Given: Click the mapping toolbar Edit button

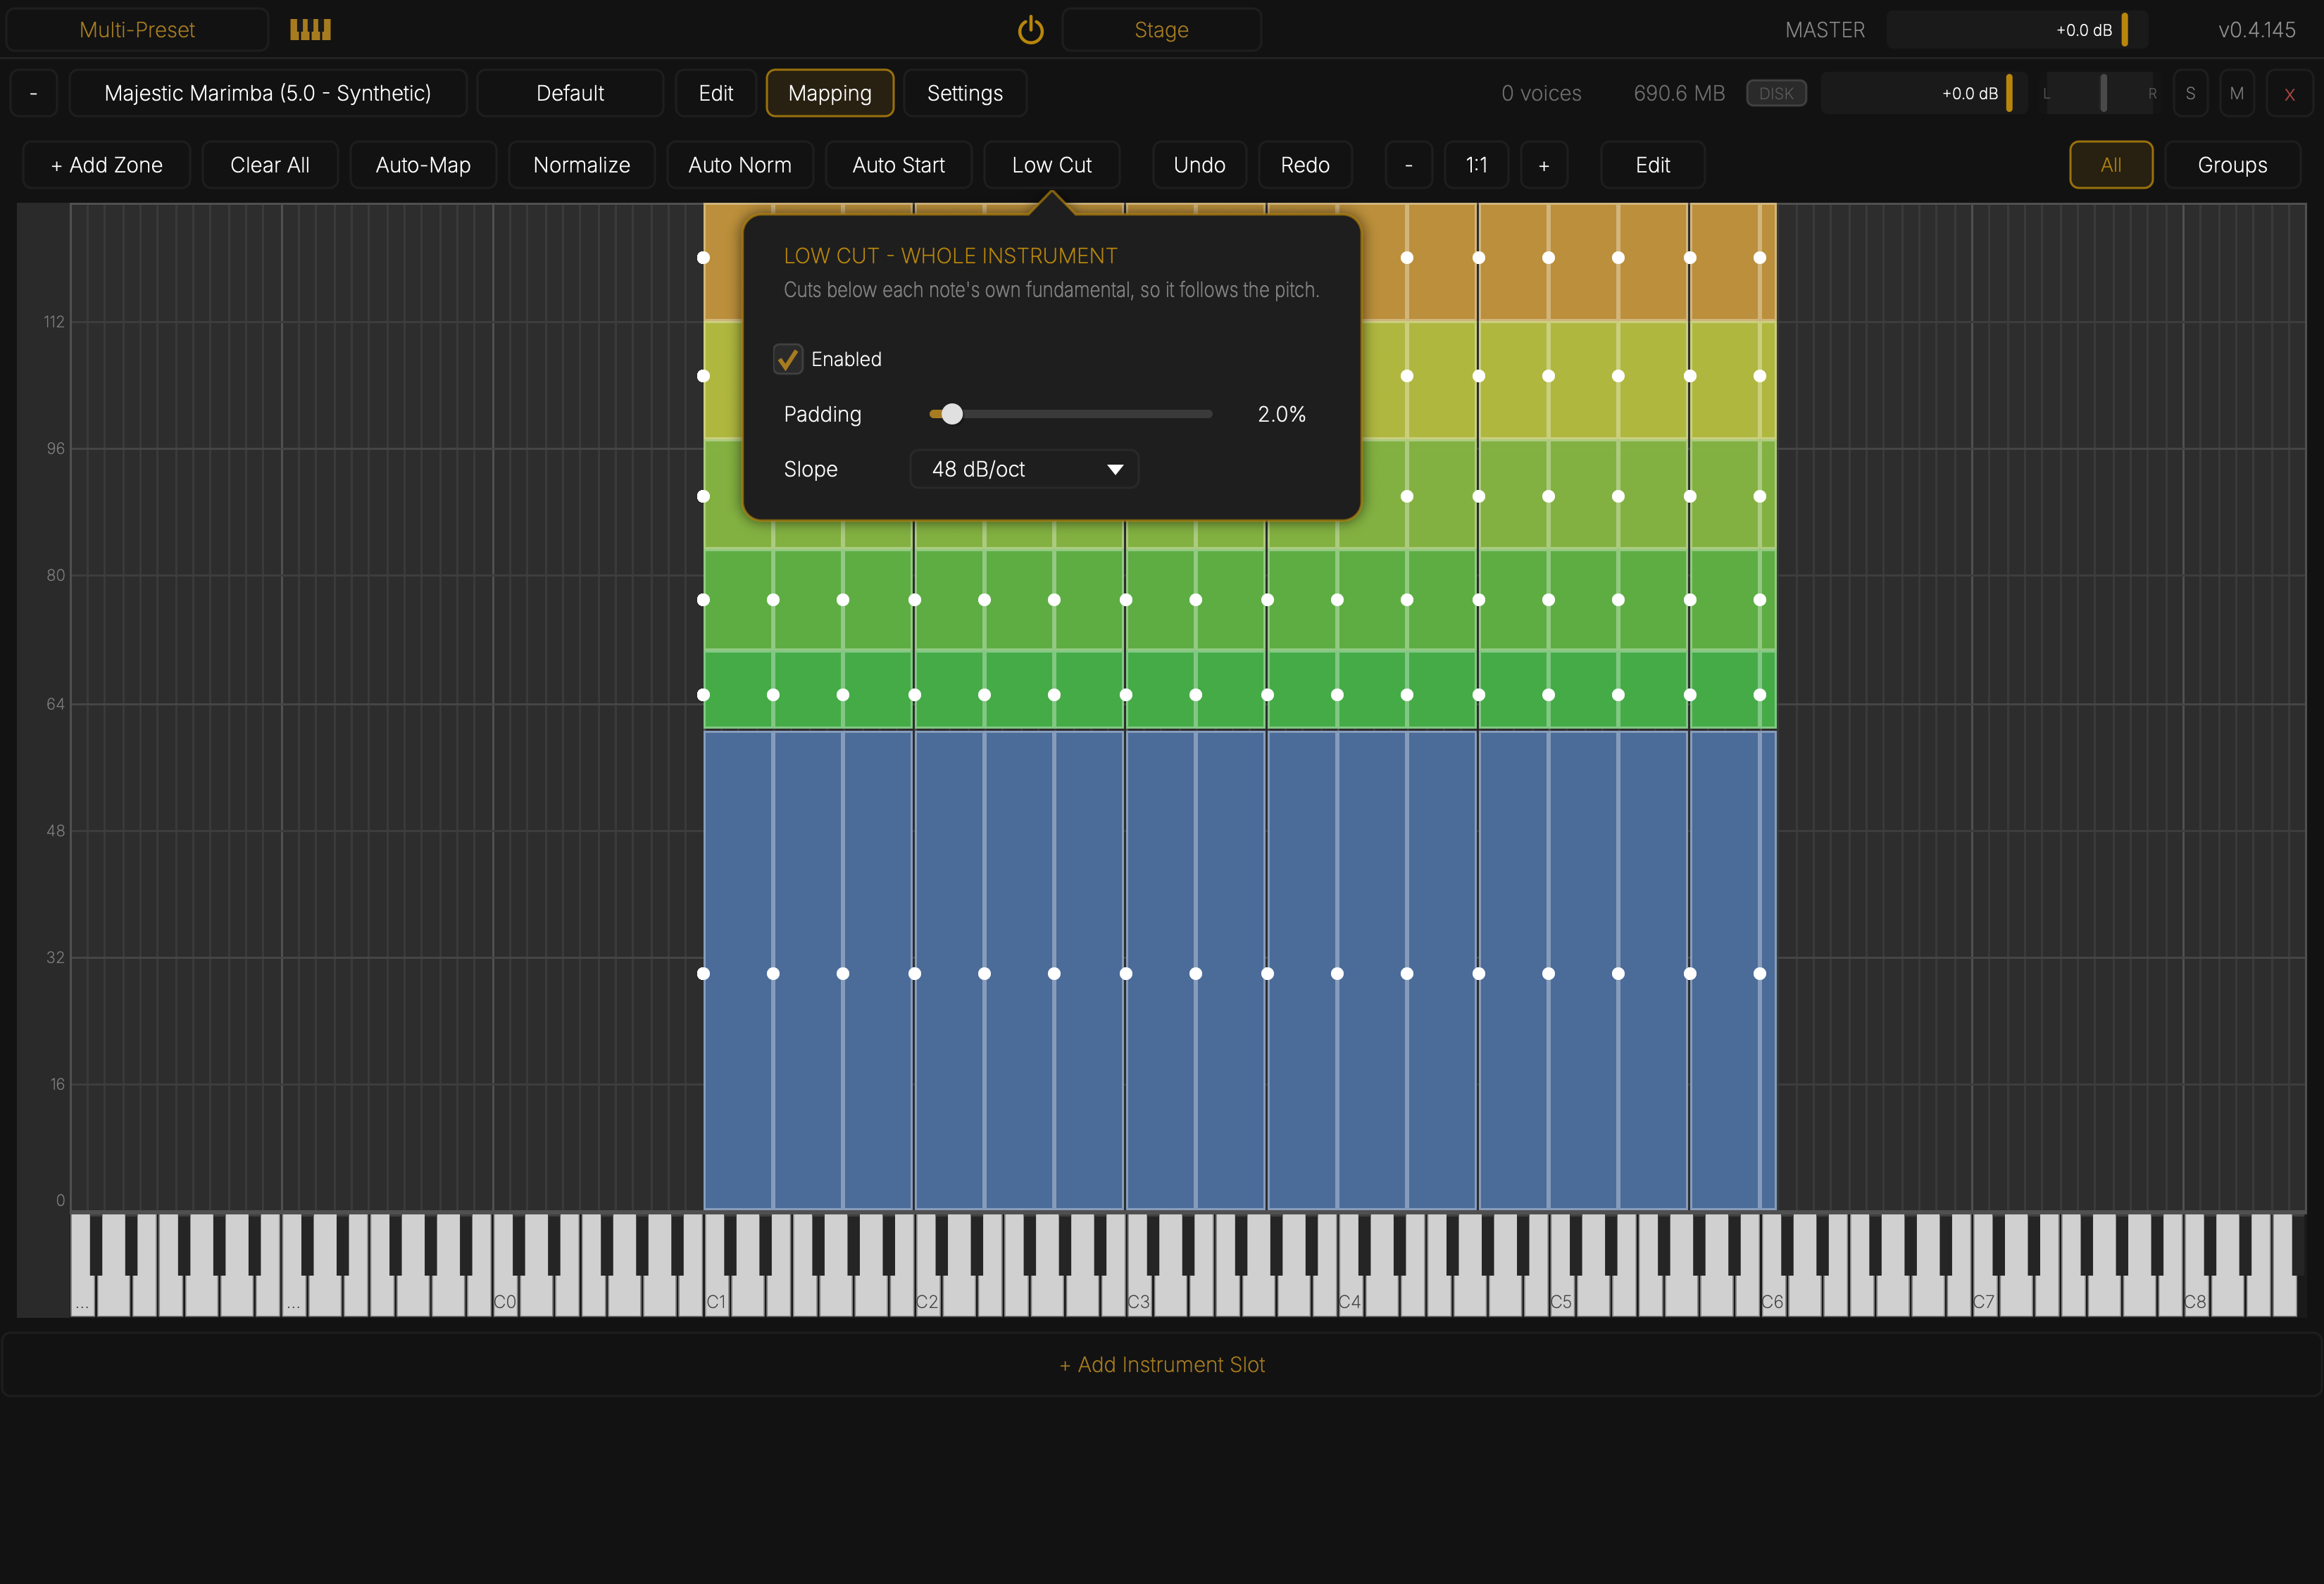Looking at the screenshot, I should pos(1653,165).
